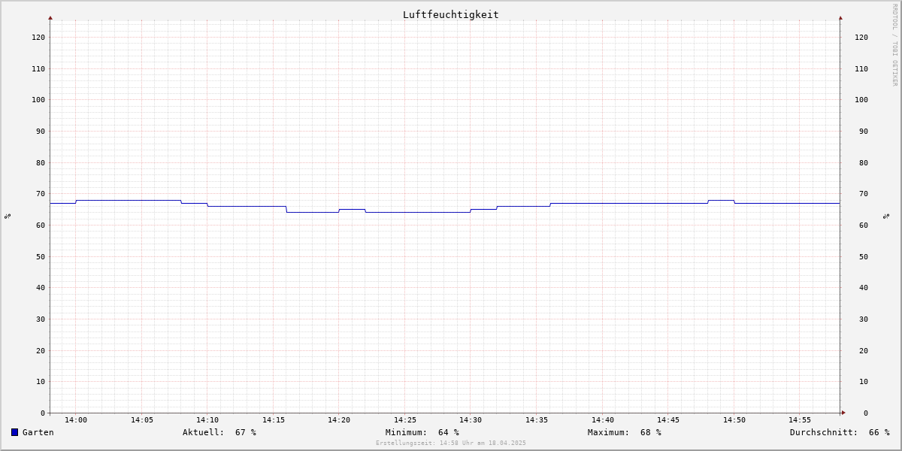Click the 60 label on left y-axis
The height and width of the screenshot is (451, 902).
[x=41, y=225]
